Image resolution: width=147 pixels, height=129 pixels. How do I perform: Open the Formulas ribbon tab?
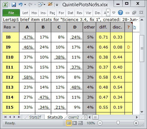click(61, 13)
